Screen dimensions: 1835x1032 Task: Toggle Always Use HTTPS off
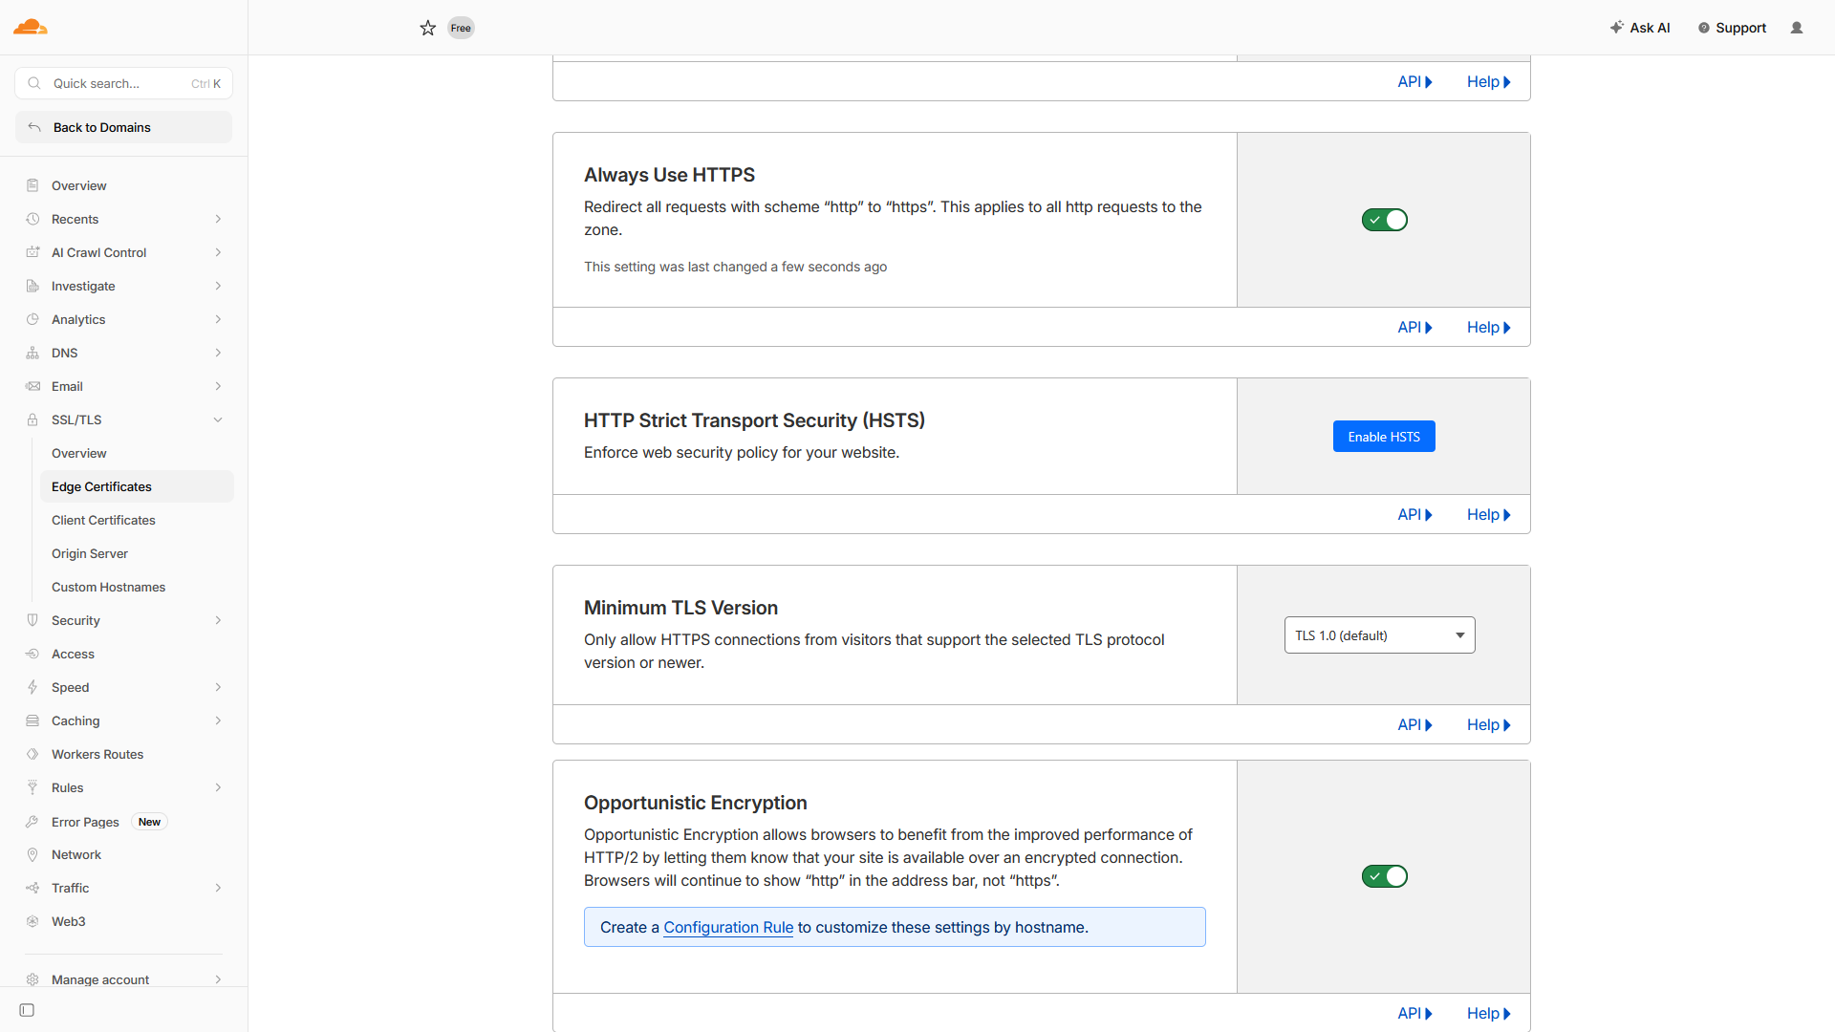pyautogui.click(x=1384, y=220)
